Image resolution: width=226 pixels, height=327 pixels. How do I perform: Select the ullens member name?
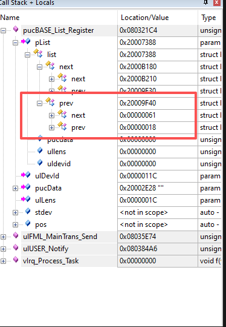tap(57, 152)
